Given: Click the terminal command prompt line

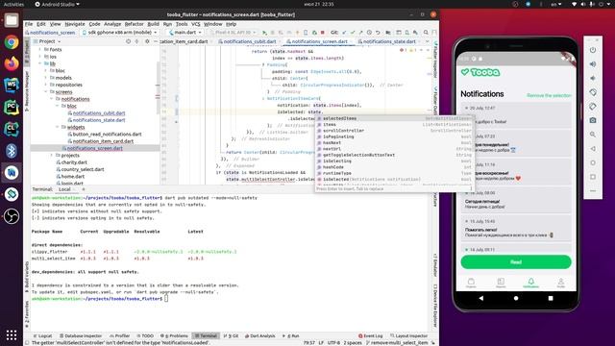Looking at the screenshot, I should coord(100,299).
